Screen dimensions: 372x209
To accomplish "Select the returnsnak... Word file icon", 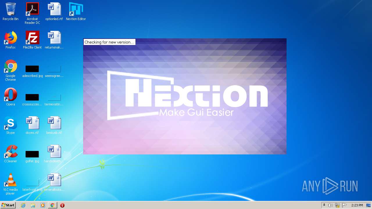I will click(x=54, y=40).
